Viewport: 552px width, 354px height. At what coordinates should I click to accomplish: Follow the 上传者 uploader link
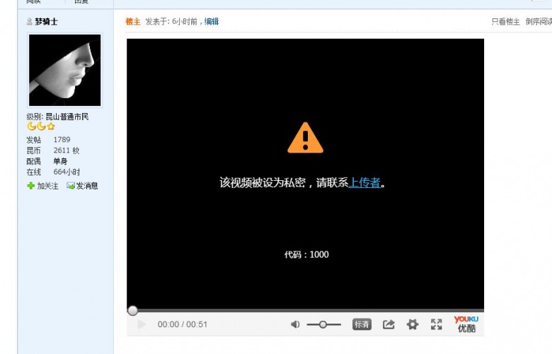point(364,182)
